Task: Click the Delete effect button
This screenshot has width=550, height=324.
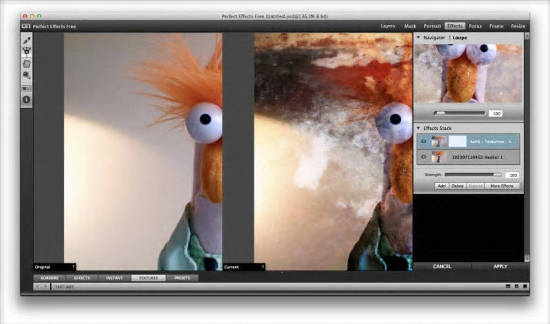Action: point(457,186)
